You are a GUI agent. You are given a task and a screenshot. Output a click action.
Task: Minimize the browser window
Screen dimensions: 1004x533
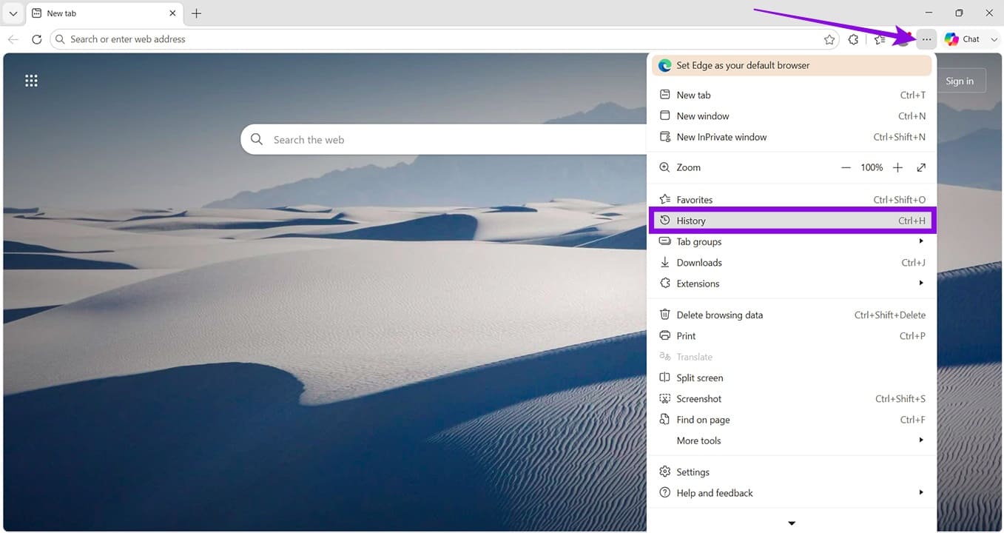[929, 13]
